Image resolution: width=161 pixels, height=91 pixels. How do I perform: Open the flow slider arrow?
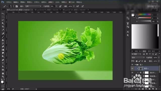point(74,6)
